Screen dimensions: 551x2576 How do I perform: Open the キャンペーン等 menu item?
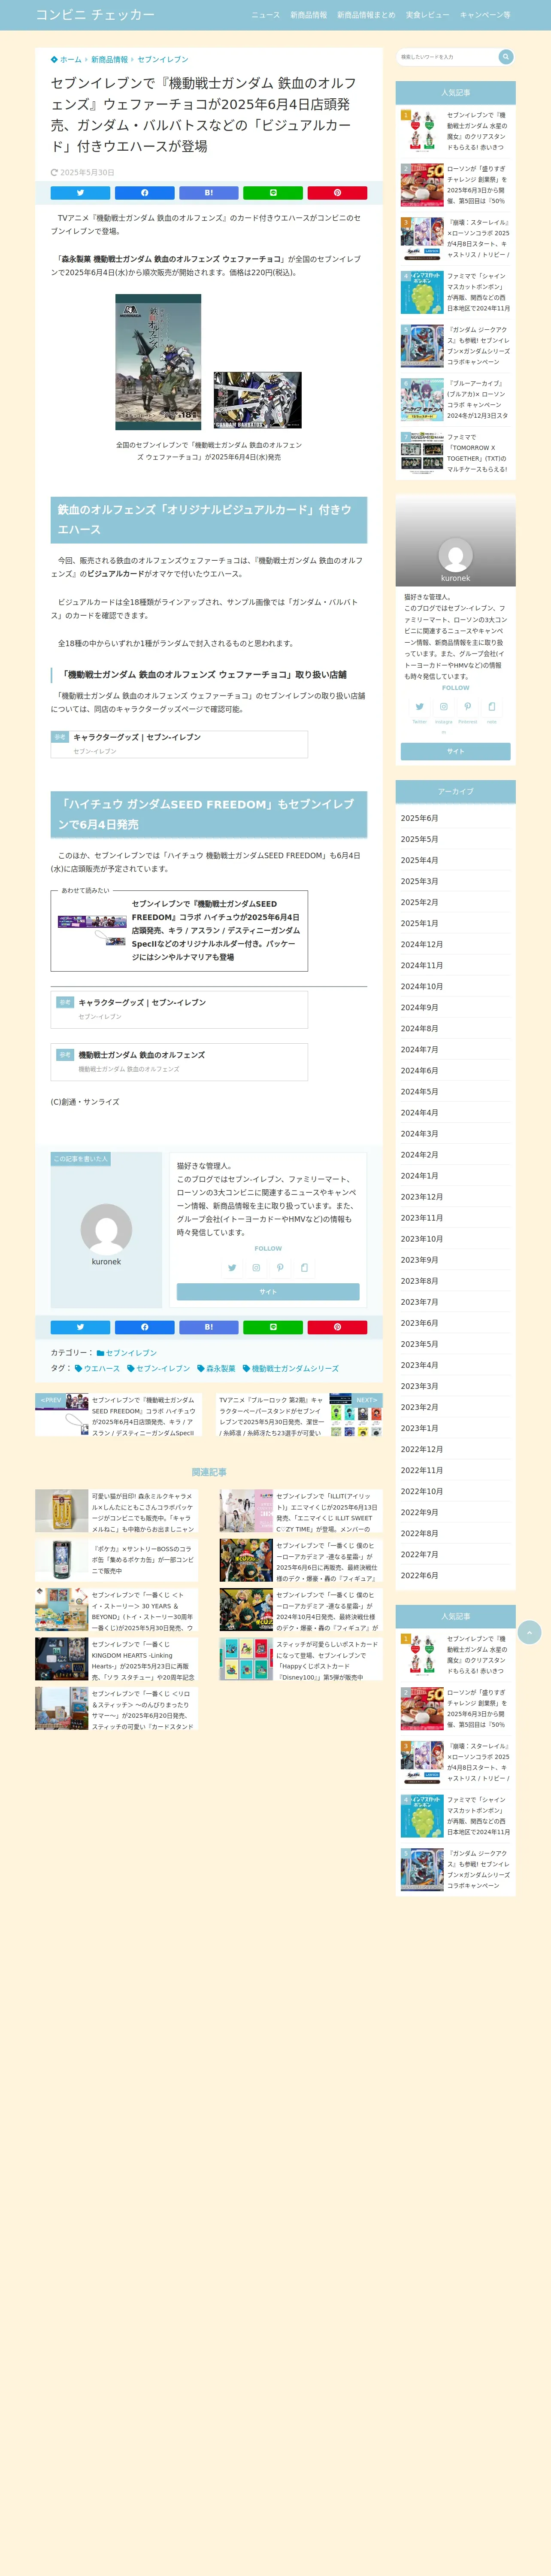coord(485,15)
